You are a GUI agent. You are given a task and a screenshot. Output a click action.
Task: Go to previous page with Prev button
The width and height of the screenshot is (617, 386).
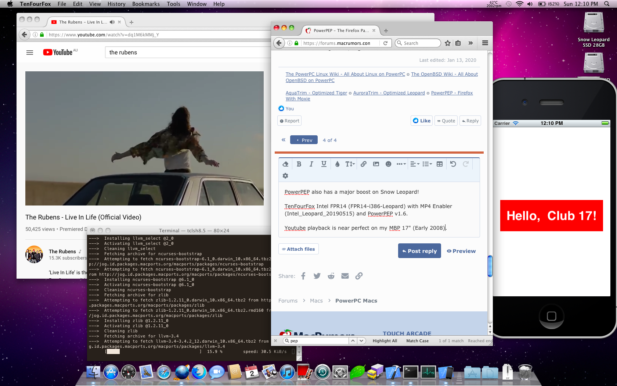[x=304, y=140]
